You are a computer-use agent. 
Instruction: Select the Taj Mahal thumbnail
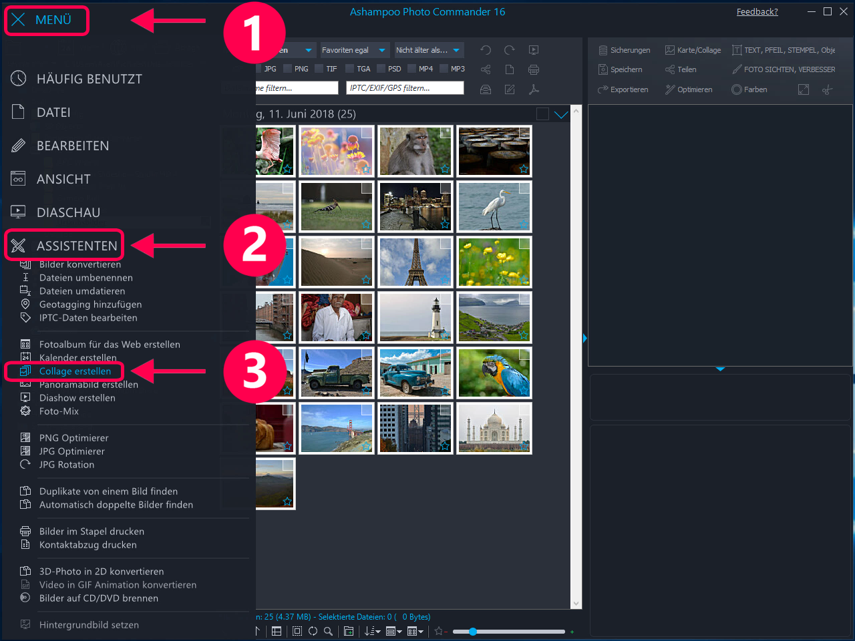494,428
